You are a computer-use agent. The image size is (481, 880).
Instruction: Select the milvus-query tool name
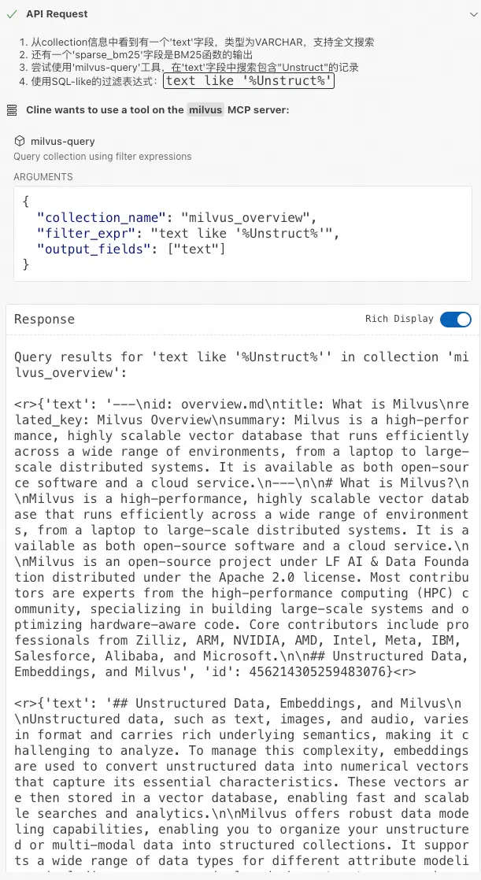pos(63,142)
